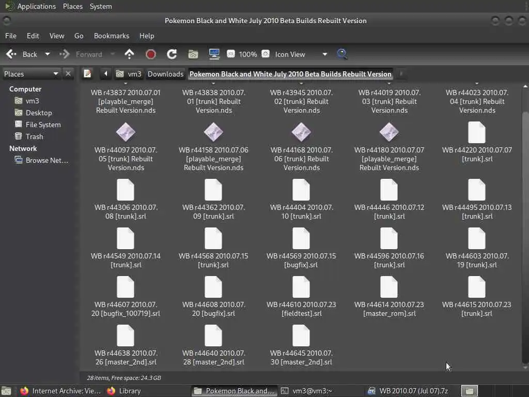The height and width of the screenshot is (397, 529).
Task: Click file name WB r43837 playable_merge Rebuilt Version.nds
Action: (126, 101)
